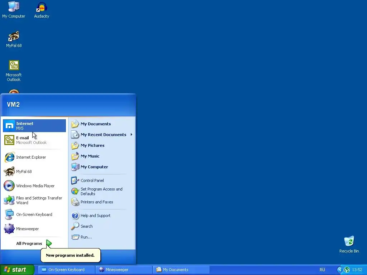This screenshot has width=367, height=275.
Task: Open E-mail Microsoft Outlook in Start menu
Action: [x=34, y=140]
